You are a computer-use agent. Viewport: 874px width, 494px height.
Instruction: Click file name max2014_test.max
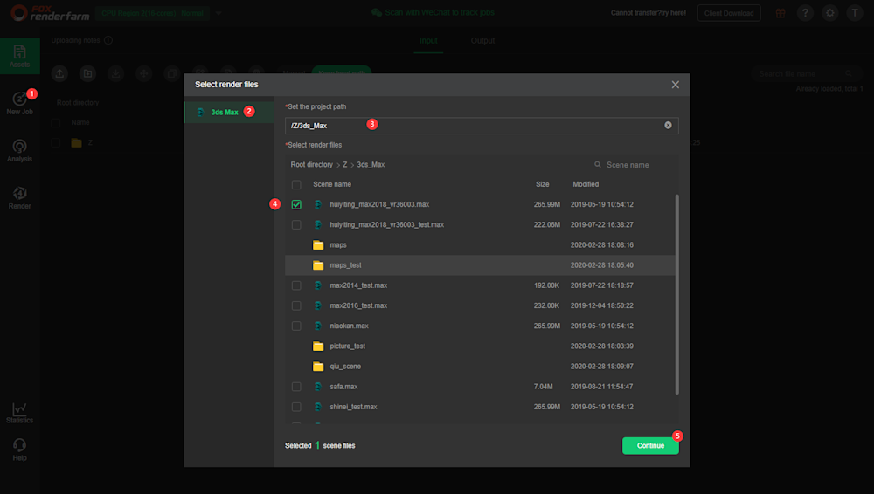point(358,285)
